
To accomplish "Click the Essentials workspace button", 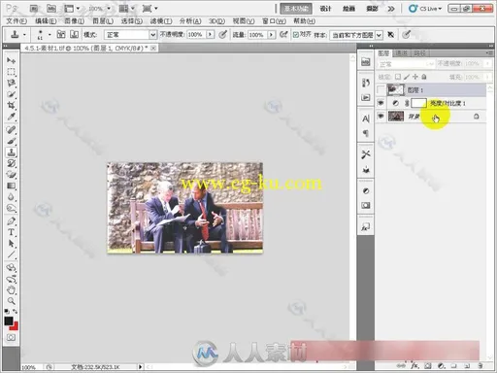I will tap(296, 9).
